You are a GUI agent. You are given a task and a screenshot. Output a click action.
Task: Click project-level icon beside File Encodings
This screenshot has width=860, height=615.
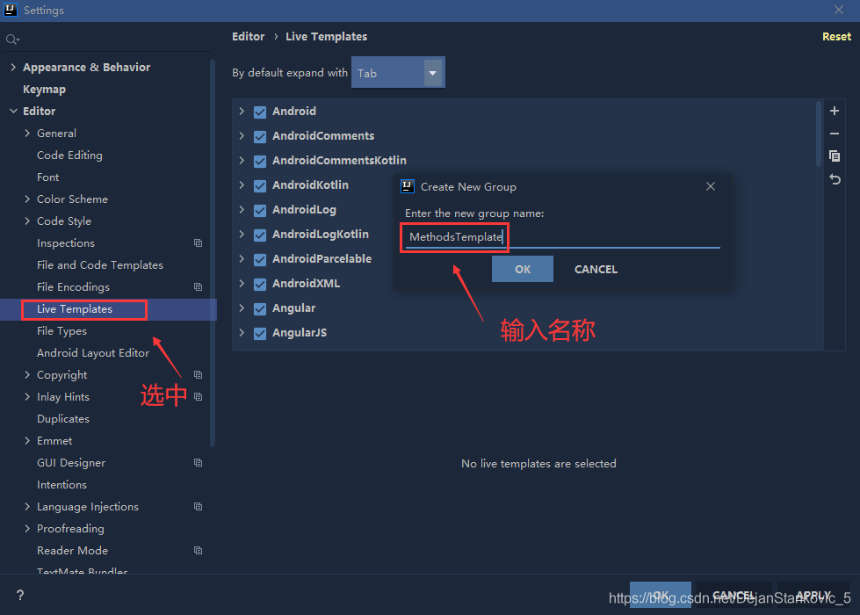tap(198, 287)
